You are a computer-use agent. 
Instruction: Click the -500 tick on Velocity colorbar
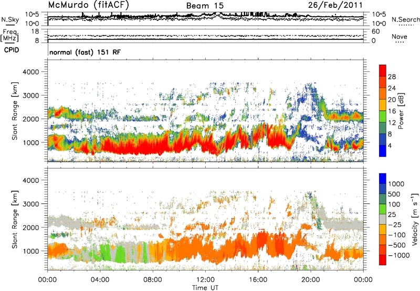coord(397,245)
